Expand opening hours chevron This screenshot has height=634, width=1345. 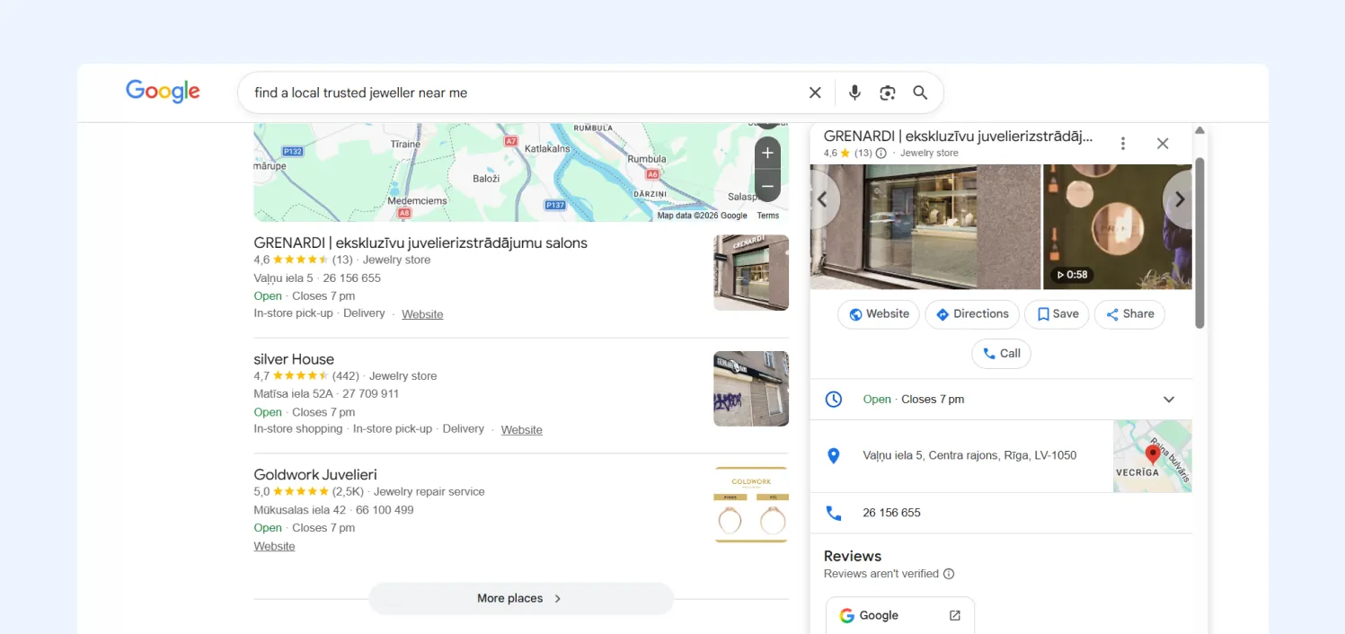(x=1169, y=400)
